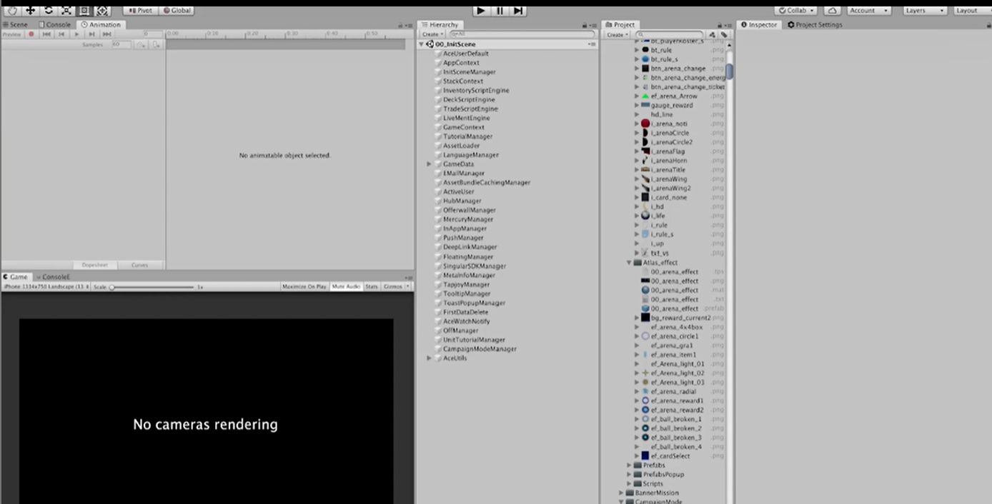Select the Rotate tool

pyautogui.click(x=47, y=11)
